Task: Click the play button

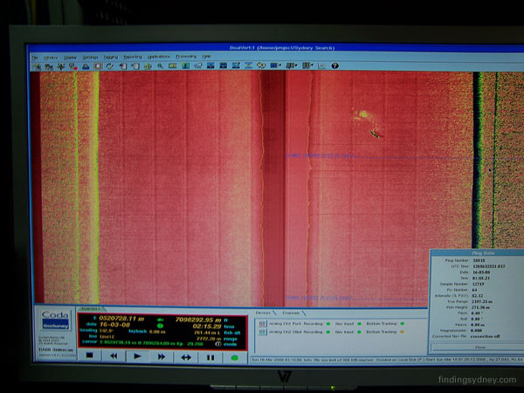Action: (x=137, y=356)
